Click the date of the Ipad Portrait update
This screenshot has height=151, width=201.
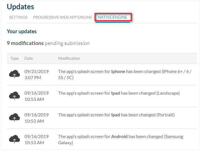pyautogui.click(x=36, y=118)
